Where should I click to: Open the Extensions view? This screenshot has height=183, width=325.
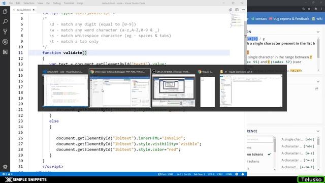pyautogui.click(x=5, y=52)
